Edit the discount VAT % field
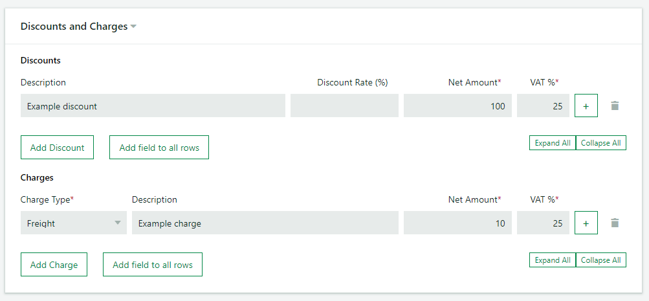This screenshot has height=301, width=649. pos(543,106)
